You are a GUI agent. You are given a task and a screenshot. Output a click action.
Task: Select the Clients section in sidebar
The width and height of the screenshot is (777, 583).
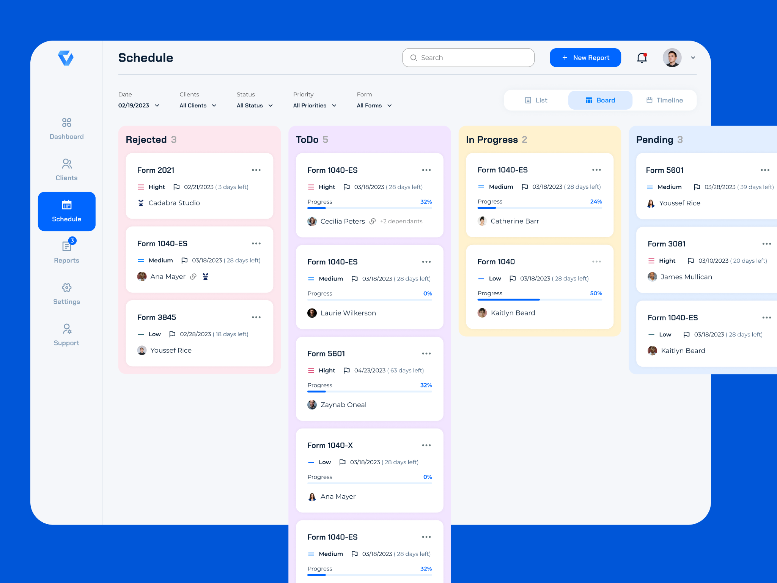click(x=66, y=170)
